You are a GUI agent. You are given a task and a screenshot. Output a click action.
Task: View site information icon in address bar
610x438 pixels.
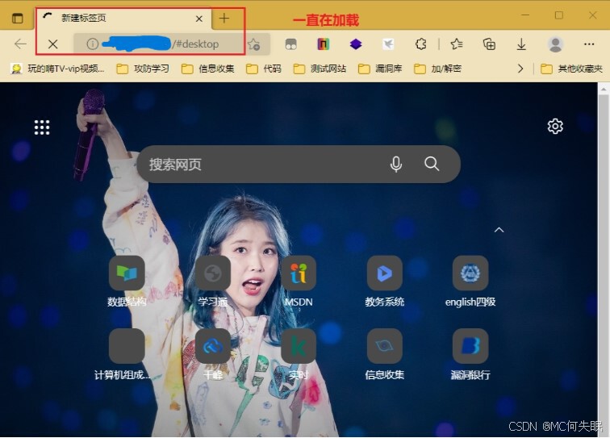[92, 44]
